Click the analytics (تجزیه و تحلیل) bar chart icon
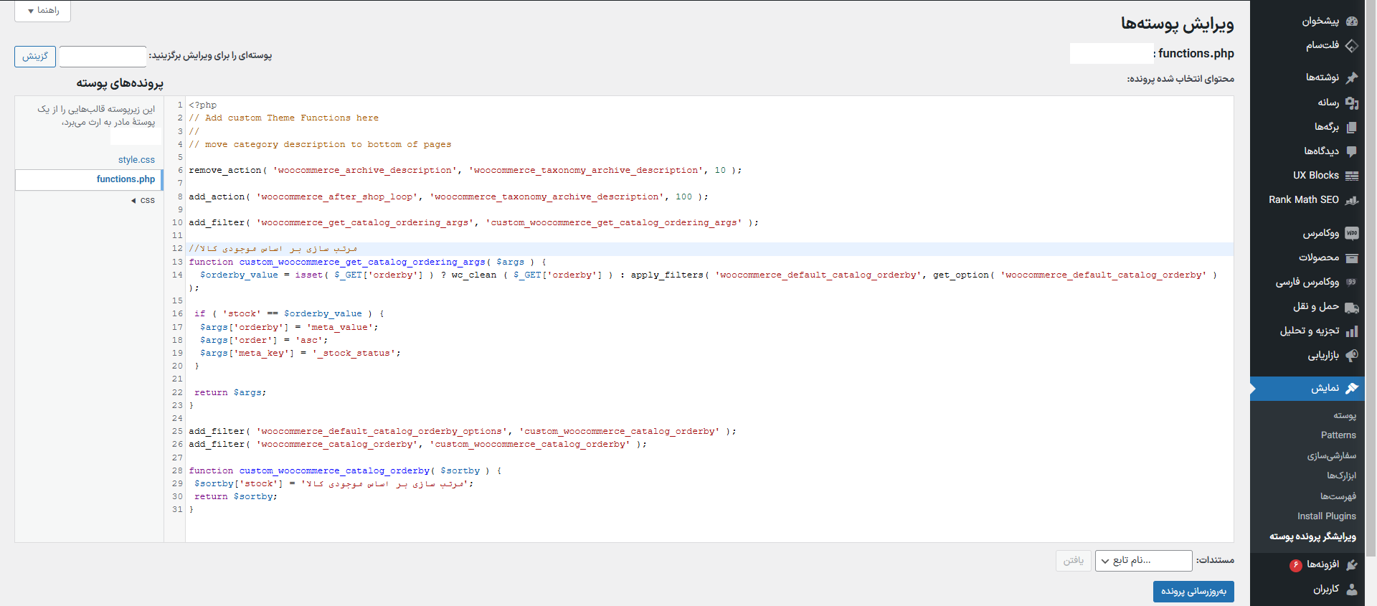 point(1352,331)
